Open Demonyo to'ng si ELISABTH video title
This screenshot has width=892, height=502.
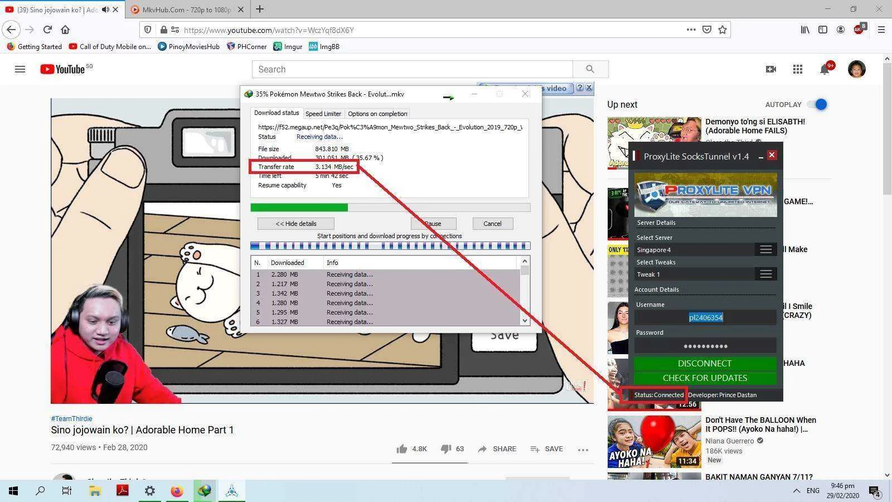point(755,126)
